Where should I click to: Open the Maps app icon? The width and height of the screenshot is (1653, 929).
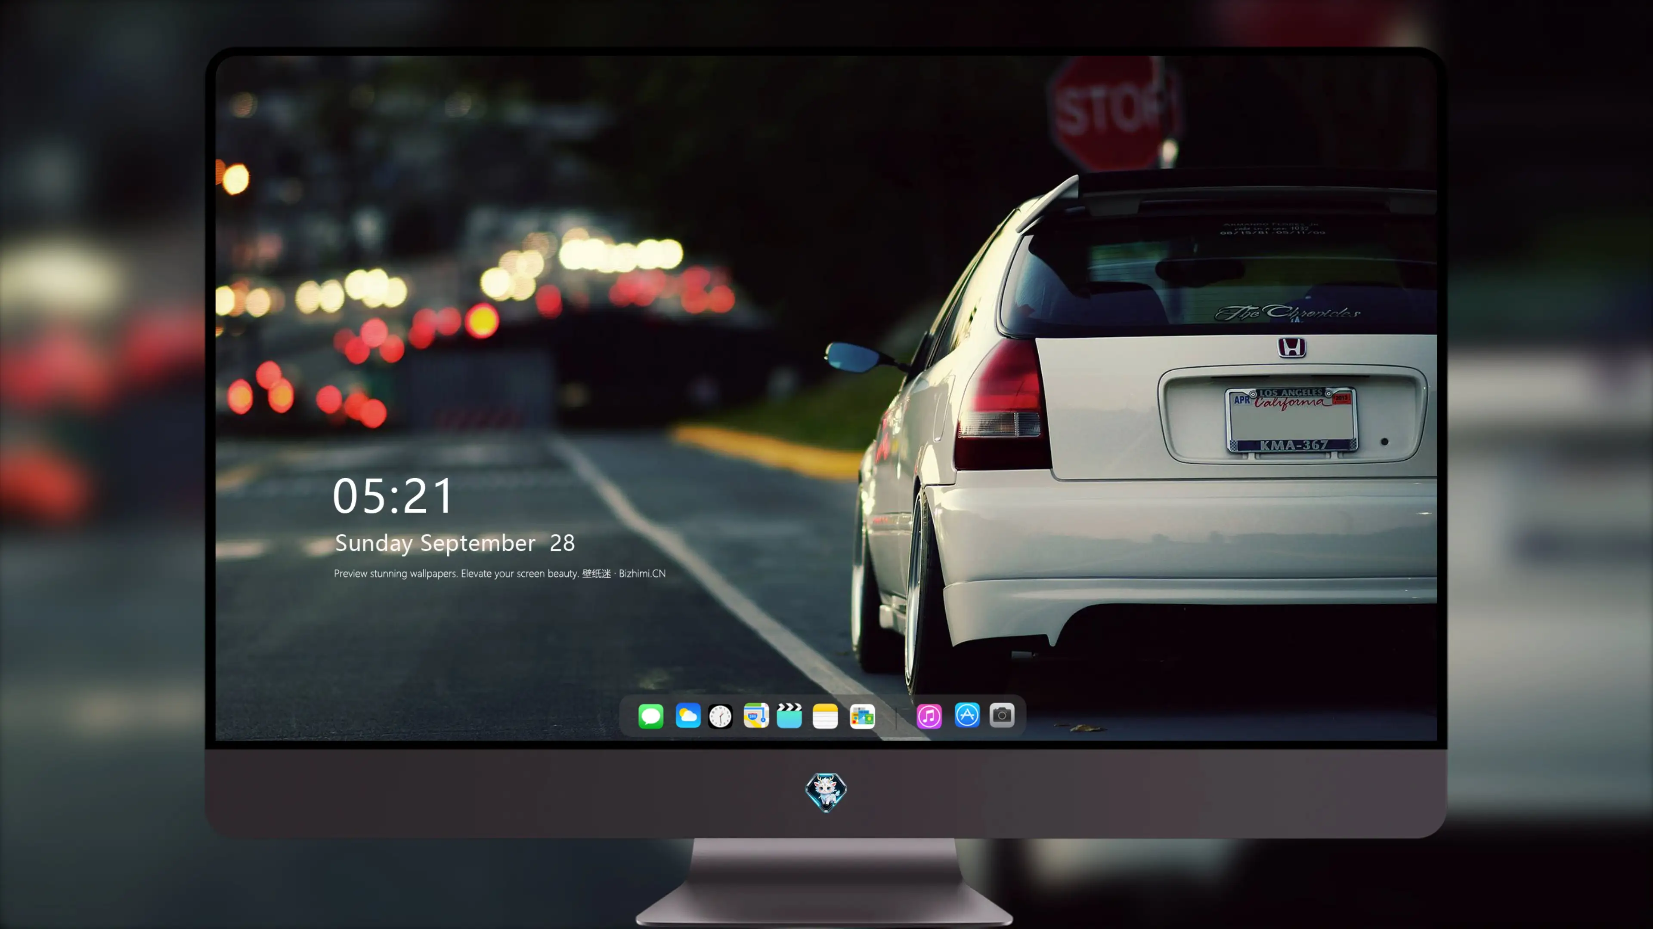tap(756, 716)
